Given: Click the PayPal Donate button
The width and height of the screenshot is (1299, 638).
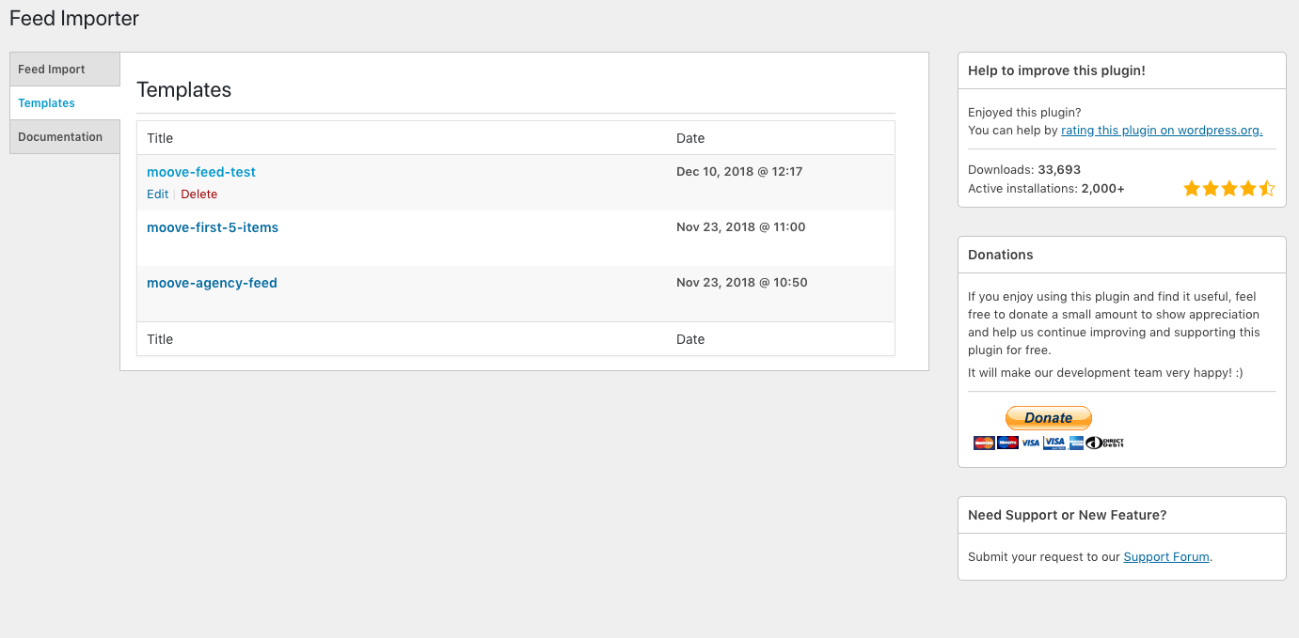Looking at the screenshot, I should [1049, 418].
